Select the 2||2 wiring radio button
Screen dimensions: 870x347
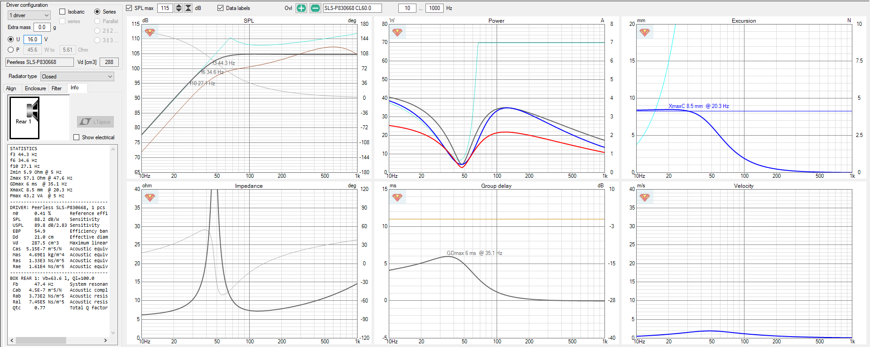[97, 31]
